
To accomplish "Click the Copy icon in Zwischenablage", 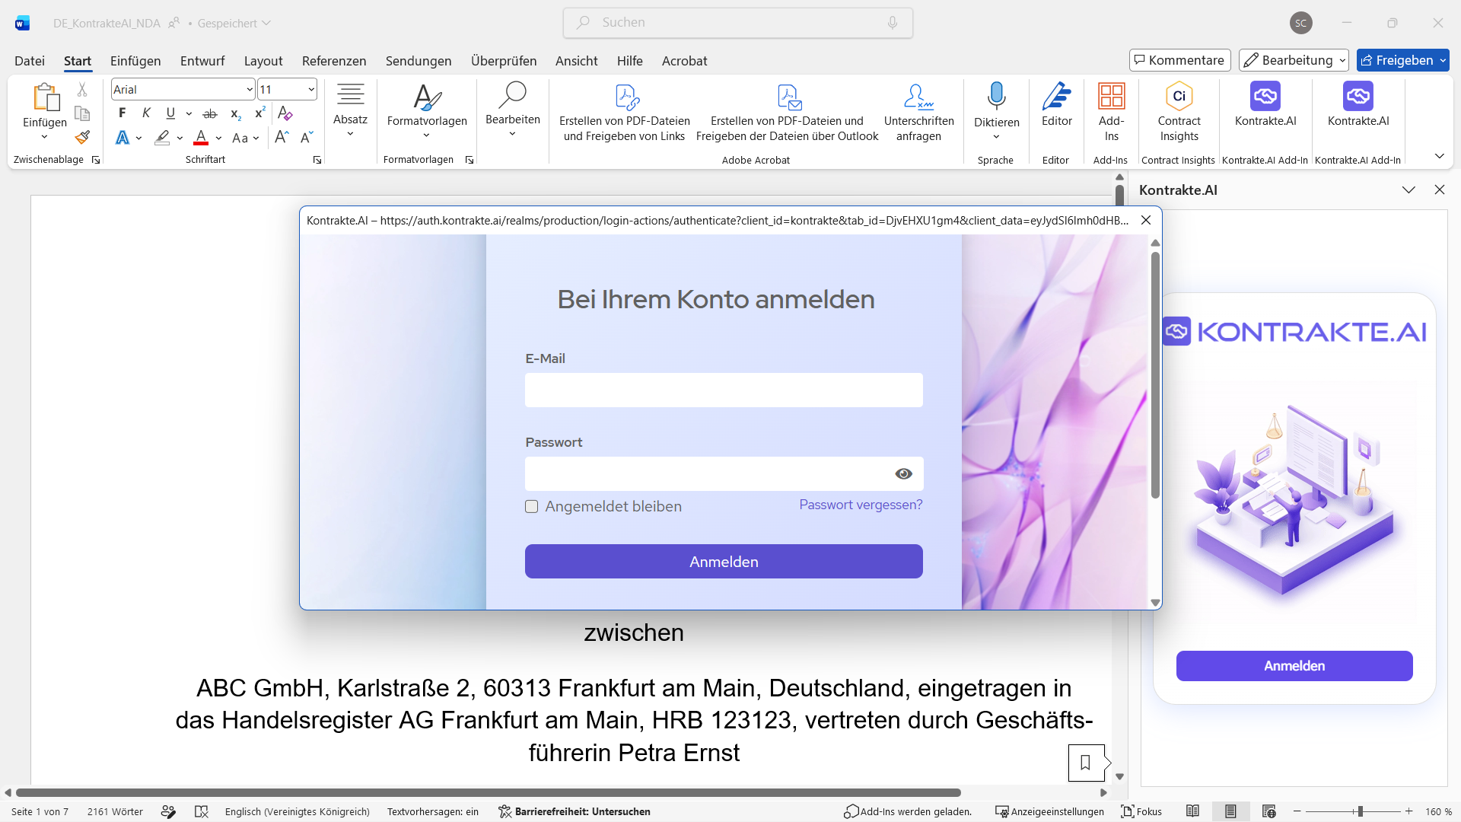I will (x=82, y=114).
